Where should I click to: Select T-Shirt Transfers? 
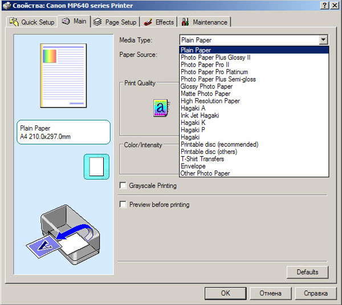[x=254, y=159]
